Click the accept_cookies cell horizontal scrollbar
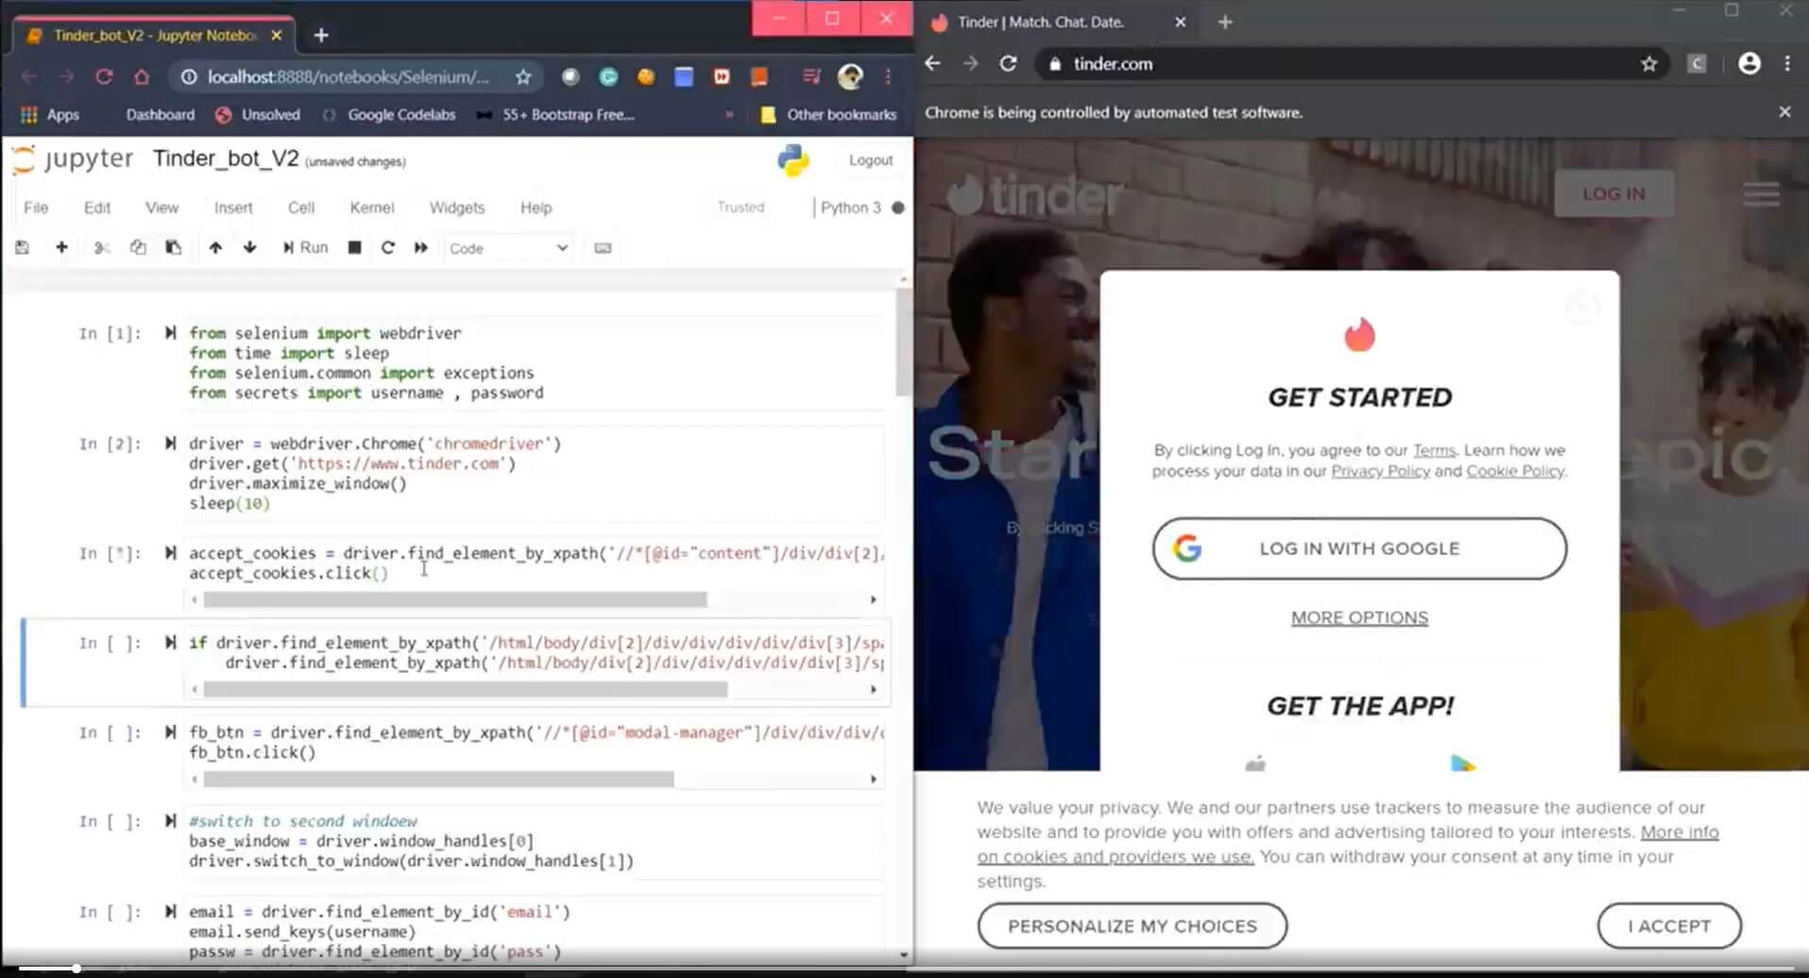Image resolution: width=1809 pixels, height=978 pixels. 455,599
